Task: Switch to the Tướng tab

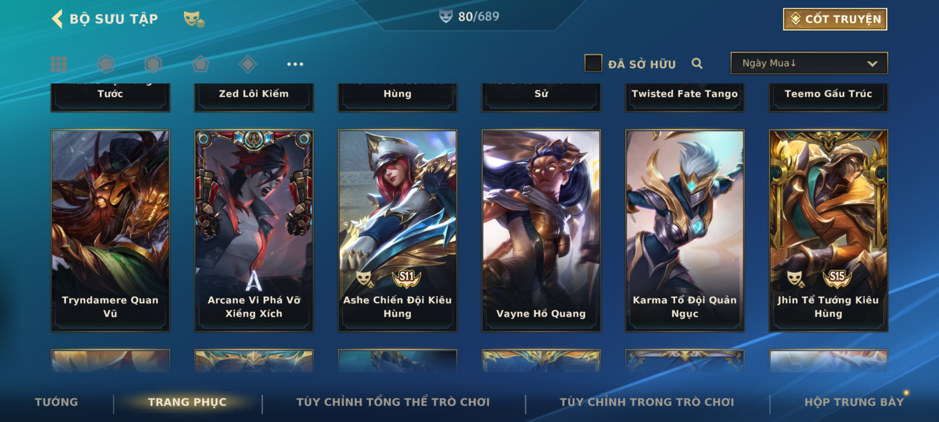Action: pyautogui.click(x=56, y=402)
